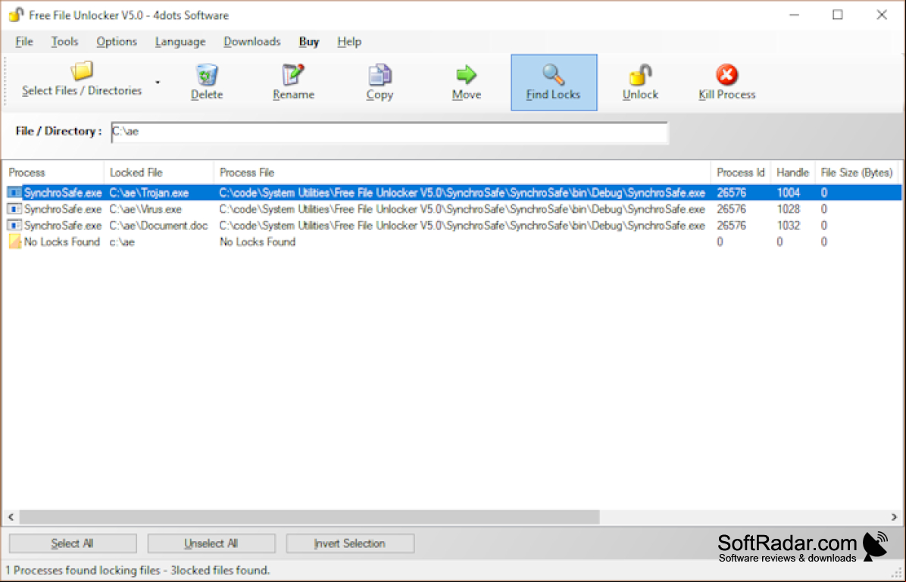This screenshot has height=582, width=906.
Task: Open the Help menu
Action: (349, 42)
